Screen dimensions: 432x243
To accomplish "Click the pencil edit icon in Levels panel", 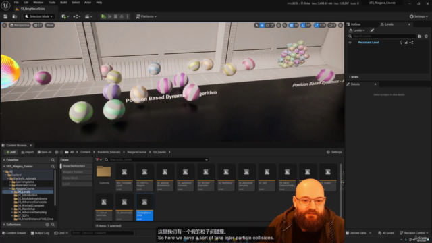I will coord(372,30).
